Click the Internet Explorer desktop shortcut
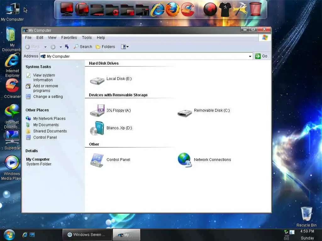The height and width of the screenshot is (241, 322). click(12, 66)
